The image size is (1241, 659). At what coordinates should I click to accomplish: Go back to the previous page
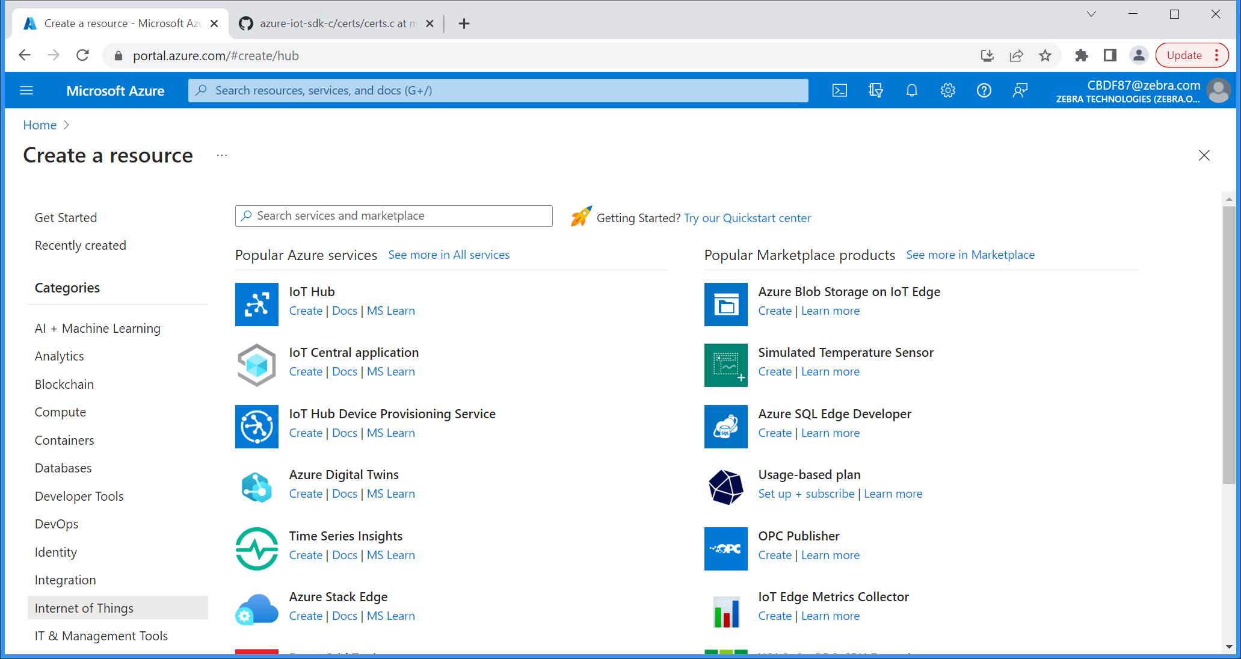point(25,55)
